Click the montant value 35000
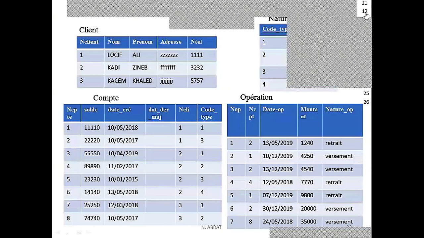Viewport: 424px width, 238px height. 308,222
